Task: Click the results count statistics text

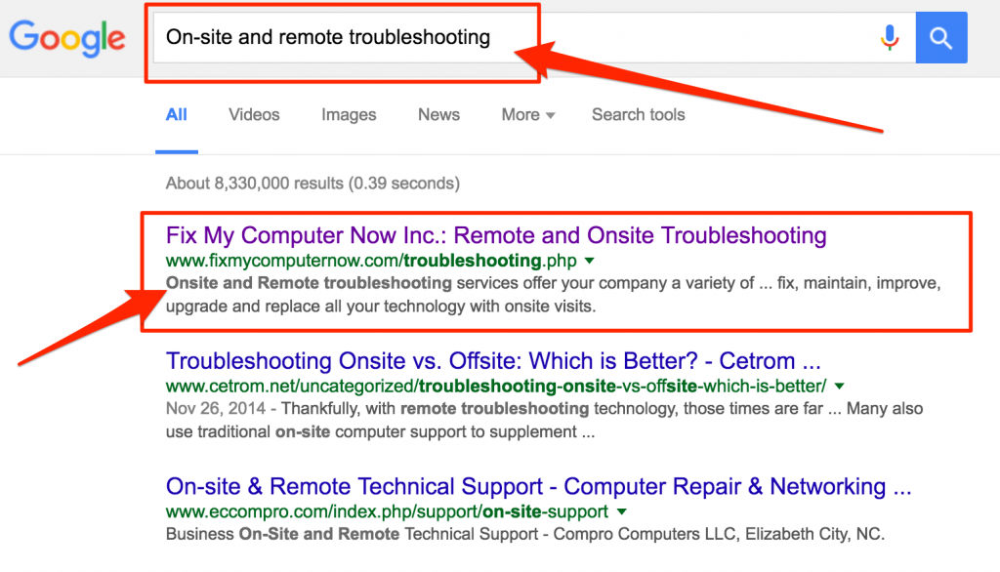Action: pyautogui.click(x=312, y=184)
